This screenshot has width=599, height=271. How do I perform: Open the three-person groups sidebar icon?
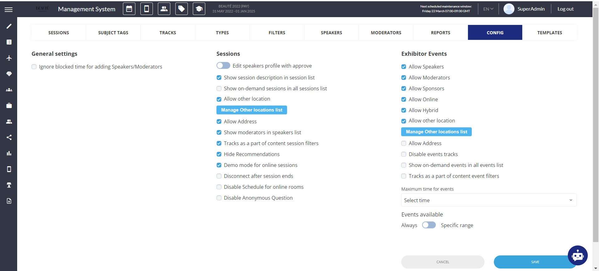click(x=9, y=90)
